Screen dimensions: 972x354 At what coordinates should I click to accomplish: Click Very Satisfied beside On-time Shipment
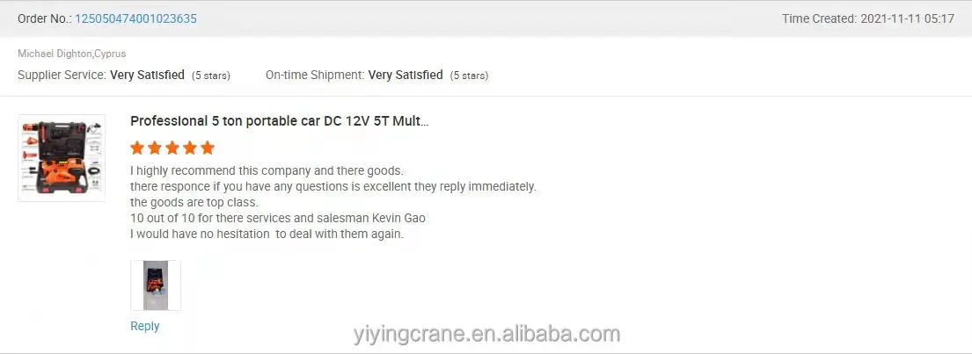click(406, 75)
